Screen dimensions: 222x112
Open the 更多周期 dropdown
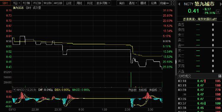tap(103, 3)
